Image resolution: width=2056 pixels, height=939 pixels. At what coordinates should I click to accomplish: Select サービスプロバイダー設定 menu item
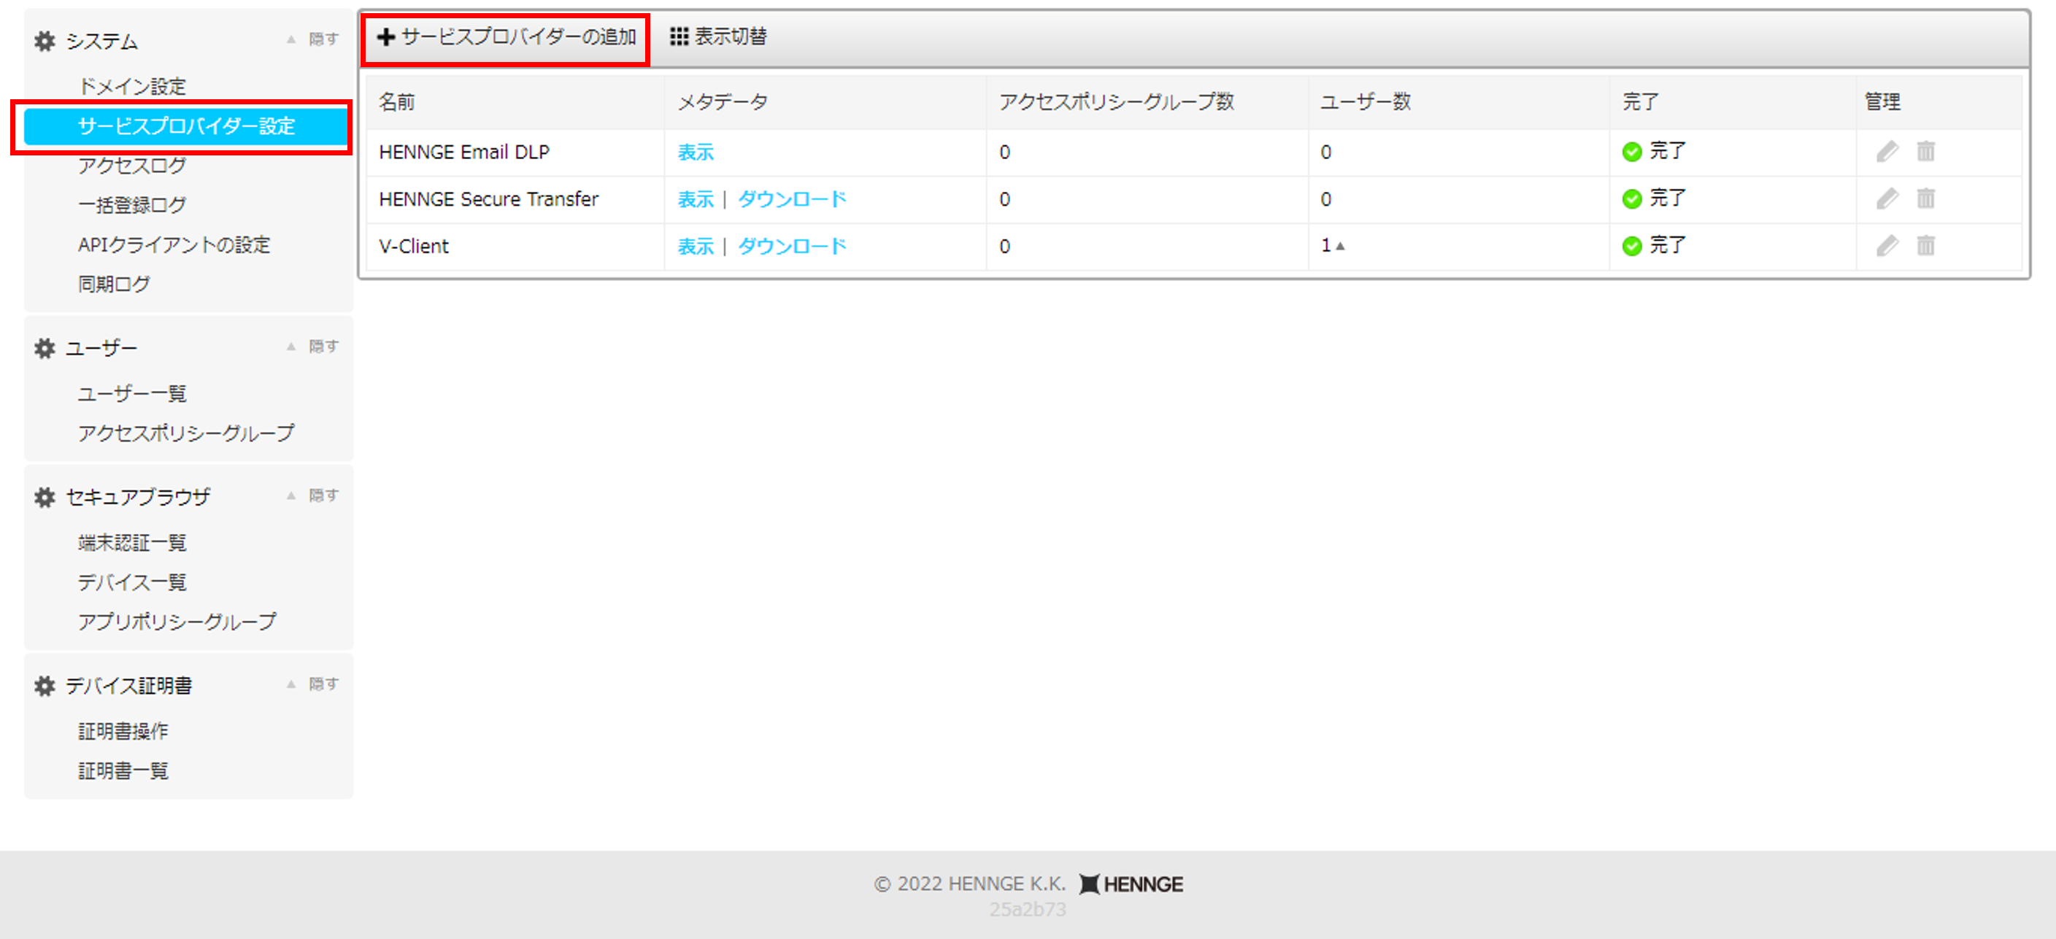[x=186, y=126]
